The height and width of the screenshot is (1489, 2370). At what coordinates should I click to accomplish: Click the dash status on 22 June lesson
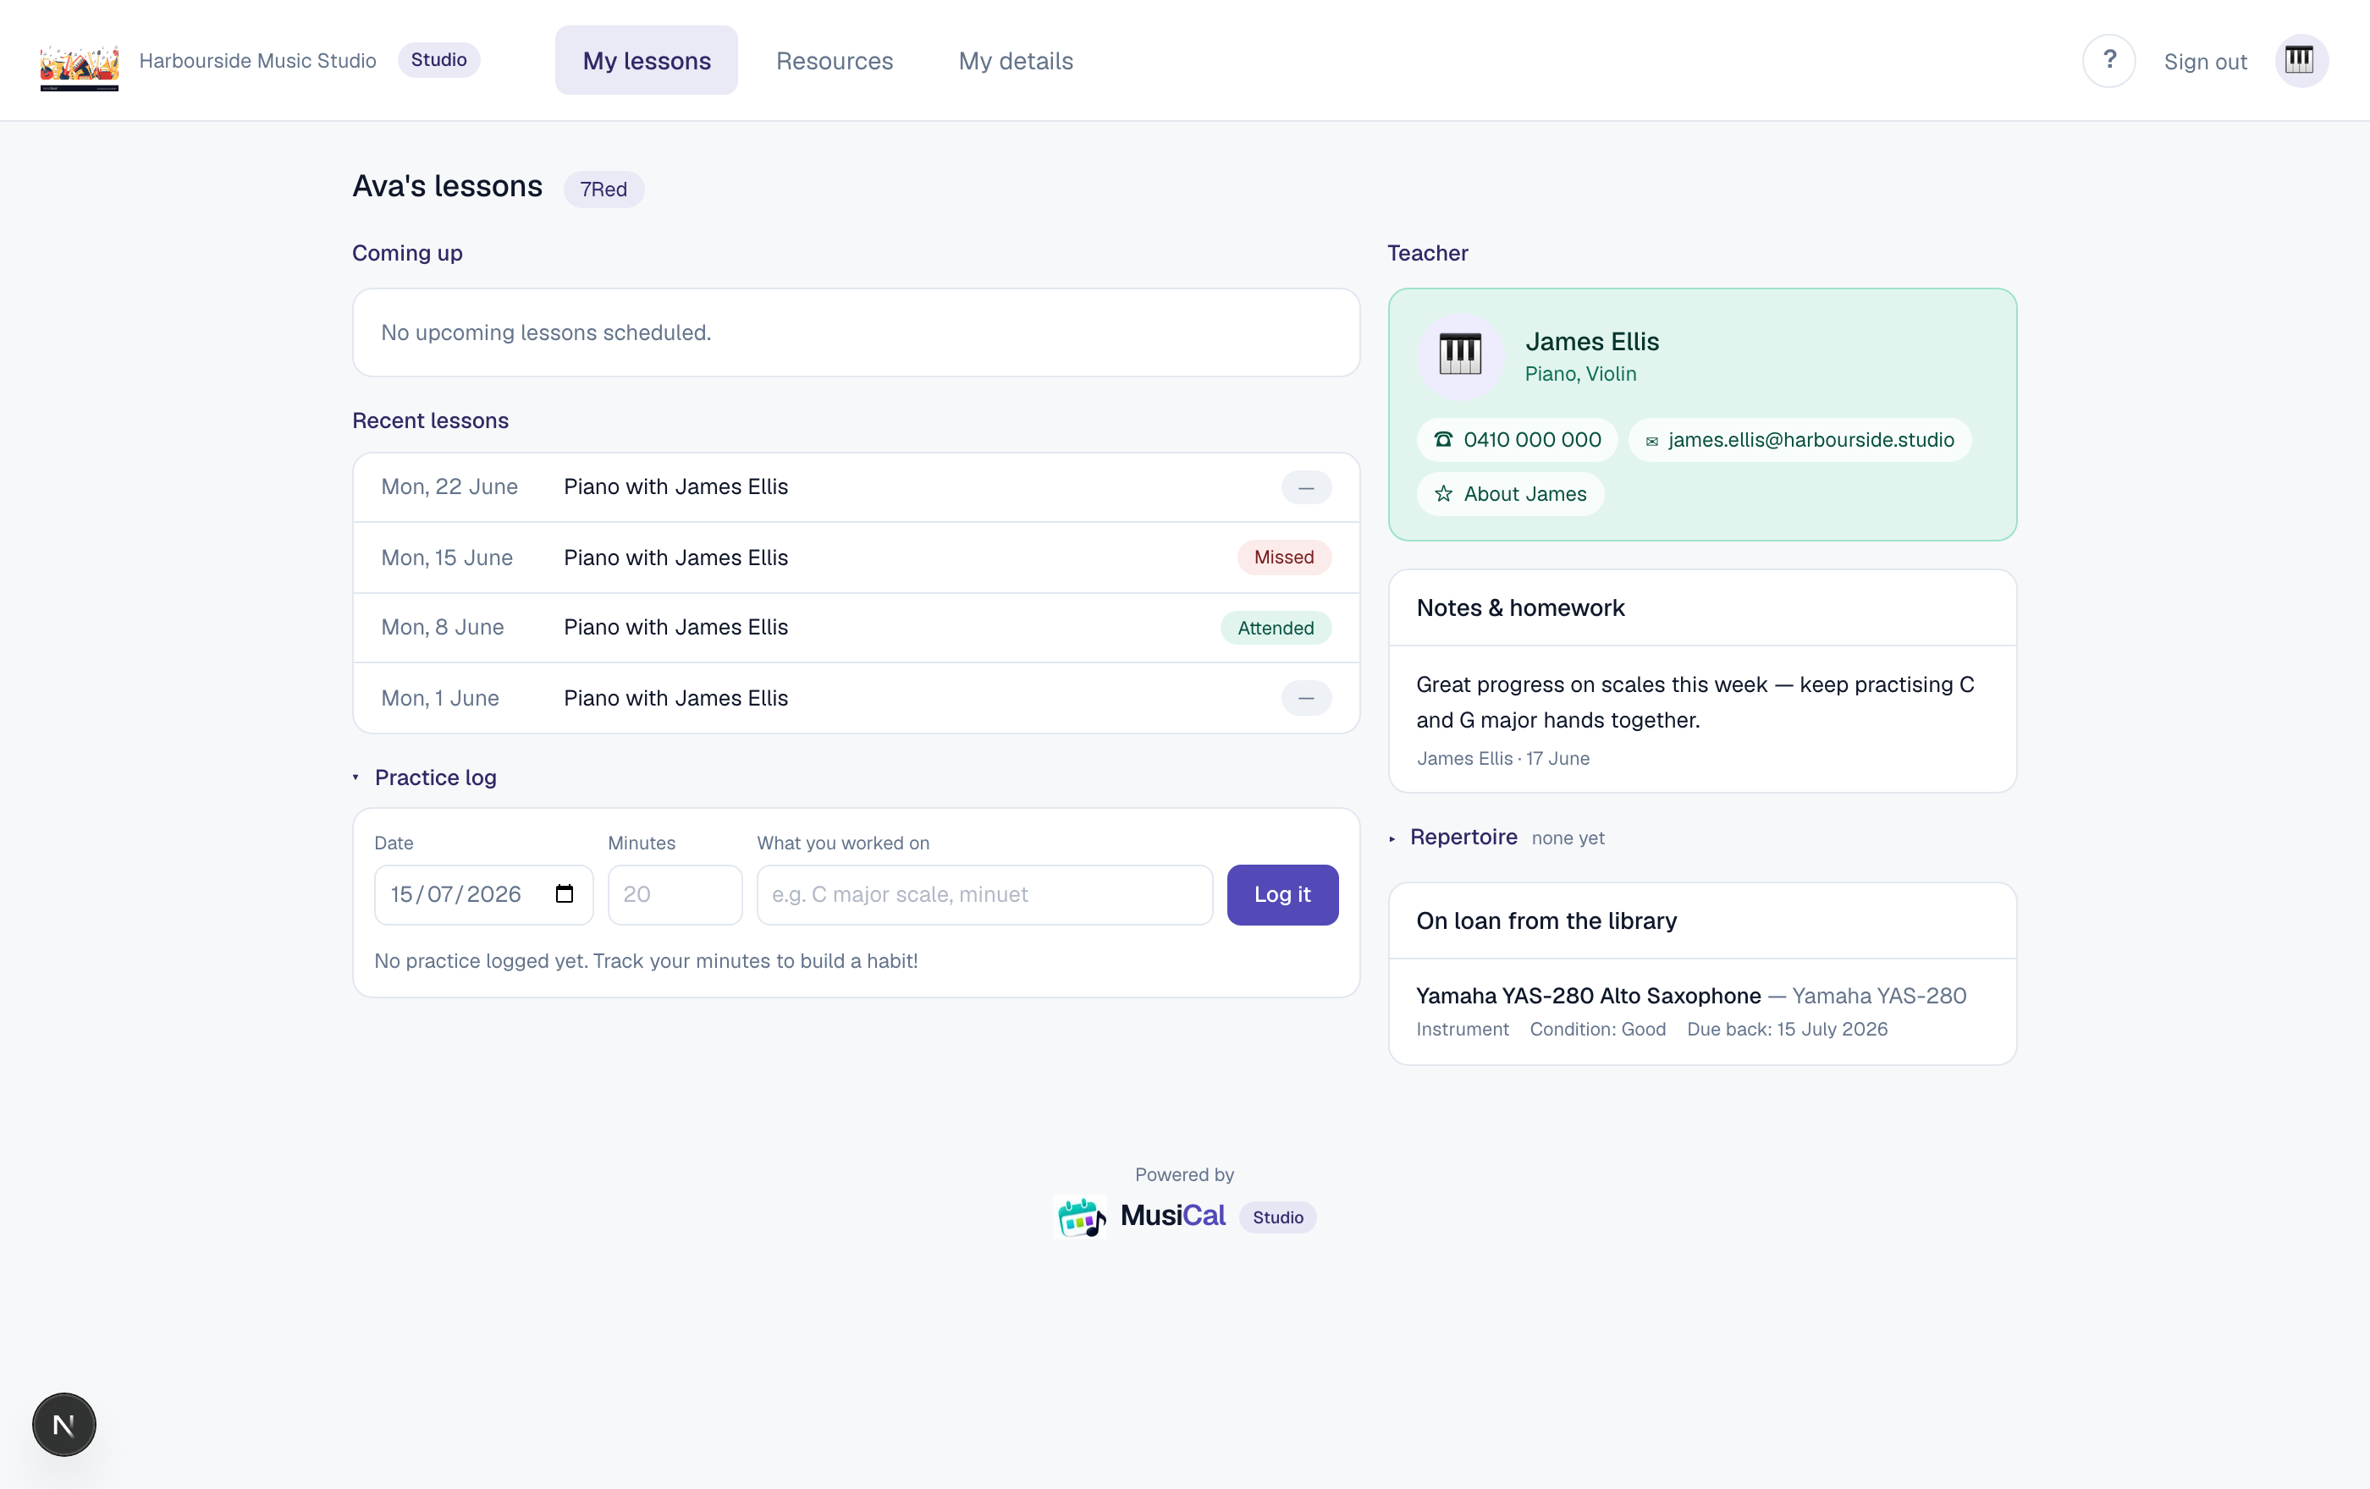point(1306,486)
